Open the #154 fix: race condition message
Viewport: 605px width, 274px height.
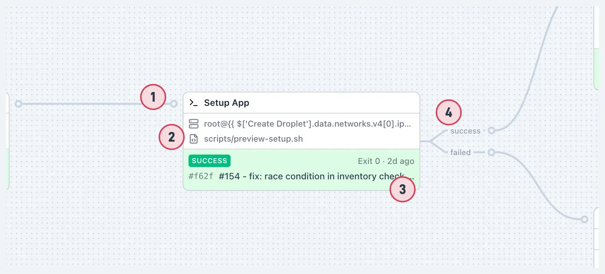pos(316,176)
